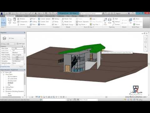
Task: Select the Stair tool
Action: 55,24
